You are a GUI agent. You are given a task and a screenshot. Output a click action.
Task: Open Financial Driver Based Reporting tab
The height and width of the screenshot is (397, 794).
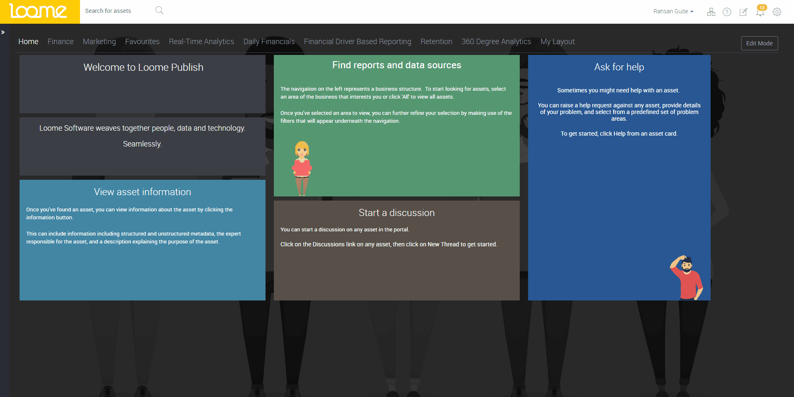(358, 42)
